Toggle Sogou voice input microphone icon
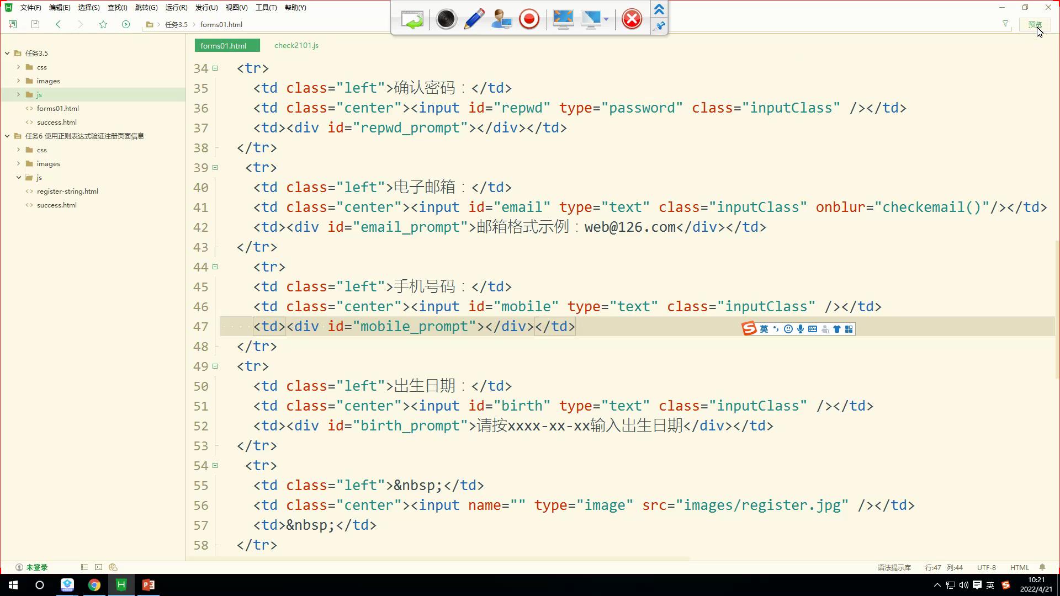 [800, 329]
